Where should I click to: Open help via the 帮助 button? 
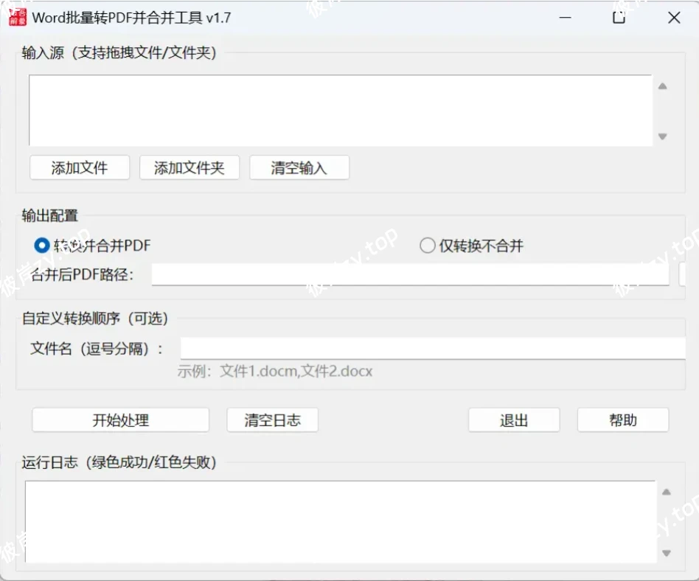pos(623,420)
